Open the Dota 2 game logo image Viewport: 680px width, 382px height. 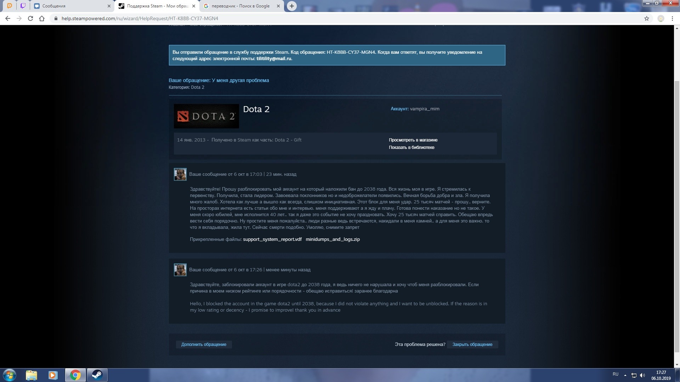206,116
